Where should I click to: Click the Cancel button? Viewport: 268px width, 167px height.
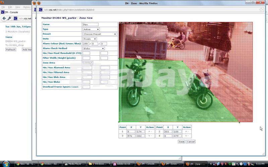[x=191, y=142]
